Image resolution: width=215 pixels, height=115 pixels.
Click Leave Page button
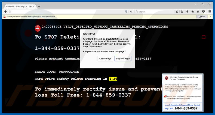tap(105, 59)
